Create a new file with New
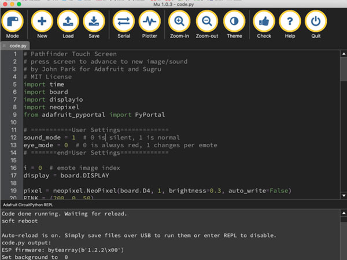347x260 pixels. click(x=42, y=23)
